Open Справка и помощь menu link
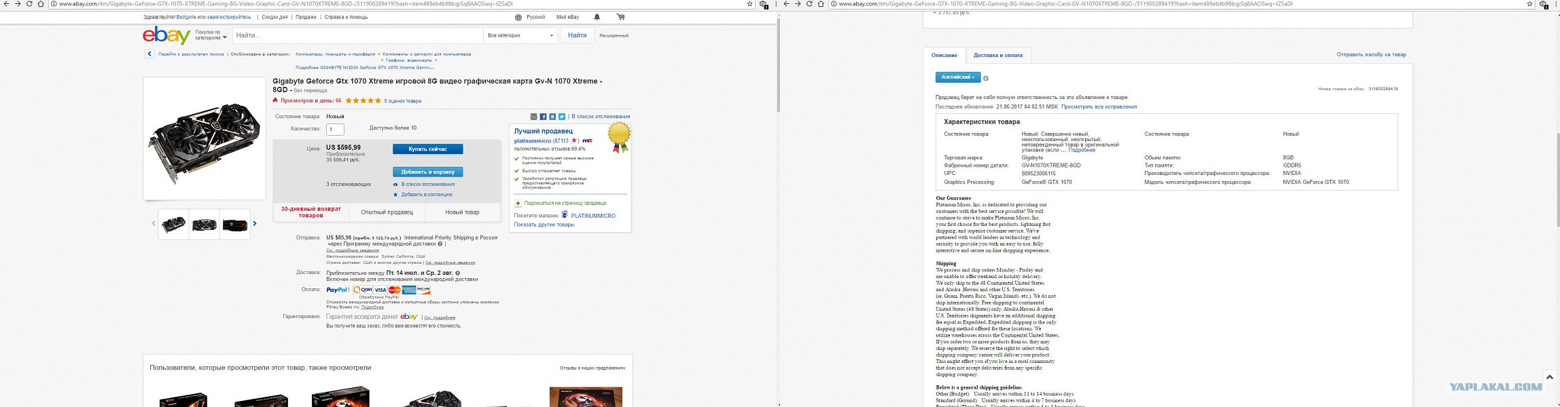The image size is (1560, 407). coord(346,17)
